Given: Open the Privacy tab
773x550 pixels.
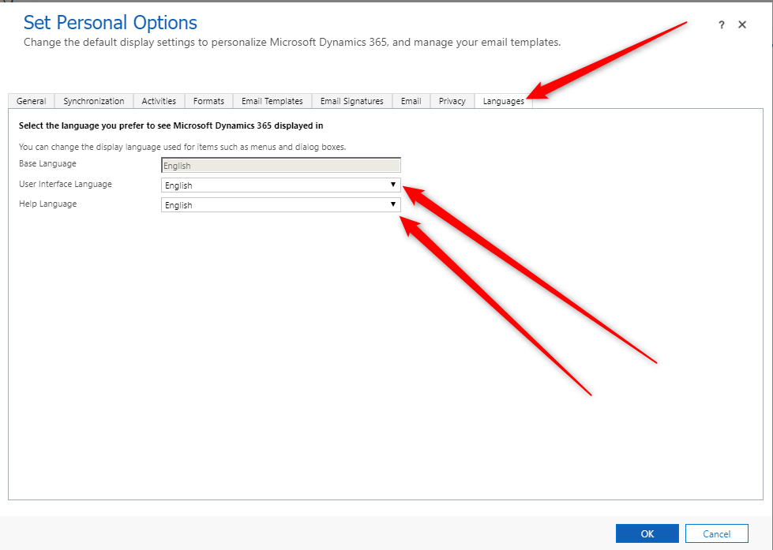Looking at the screenshot, I should pos(452,101).
